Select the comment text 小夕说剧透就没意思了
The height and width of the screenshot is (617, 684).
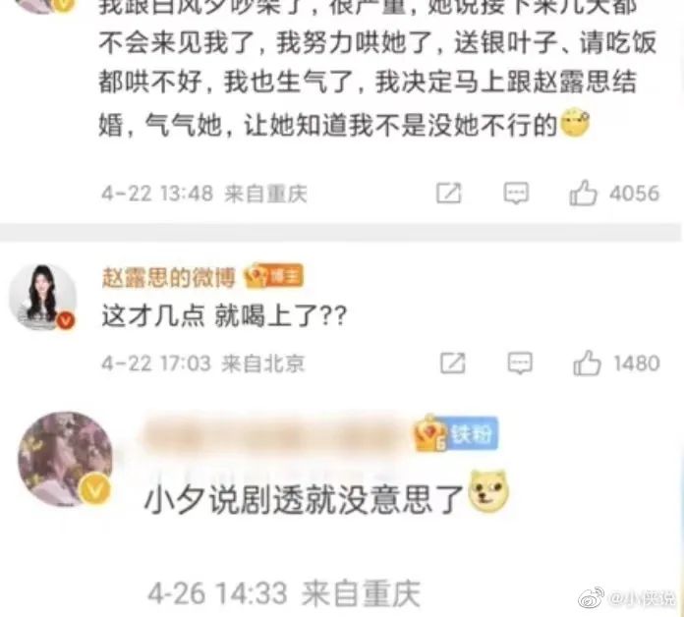pyautogui.click(x=304, y=500)
